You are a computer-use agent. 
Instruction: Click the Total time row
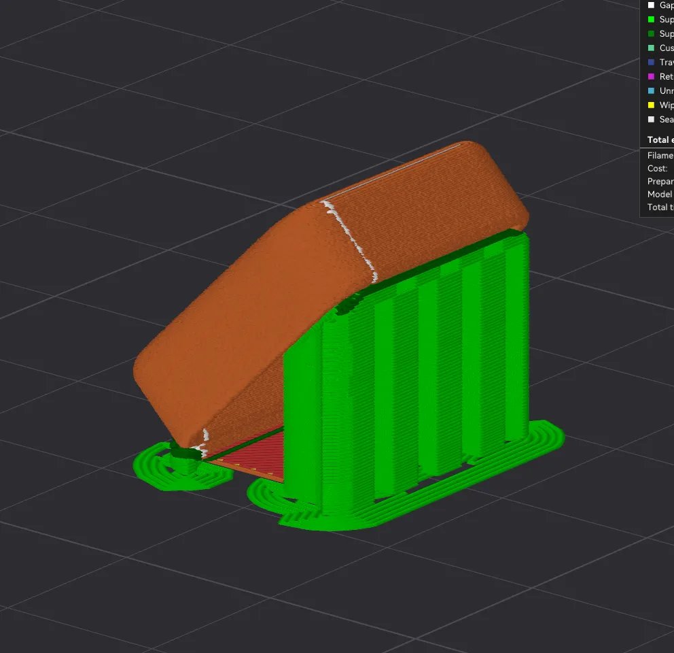pos(660,207)
